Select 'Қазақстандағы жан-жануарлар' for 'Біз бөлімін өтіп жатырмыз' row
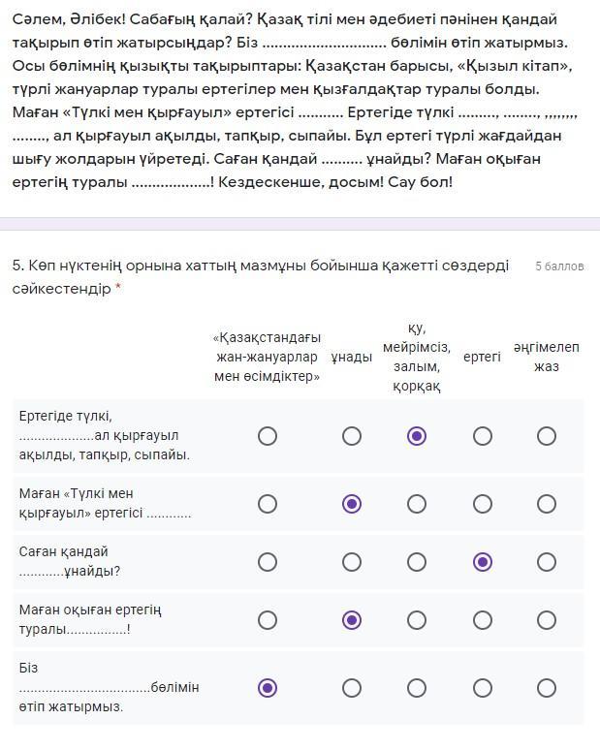 pyautogui.click(x=268, y=688)
